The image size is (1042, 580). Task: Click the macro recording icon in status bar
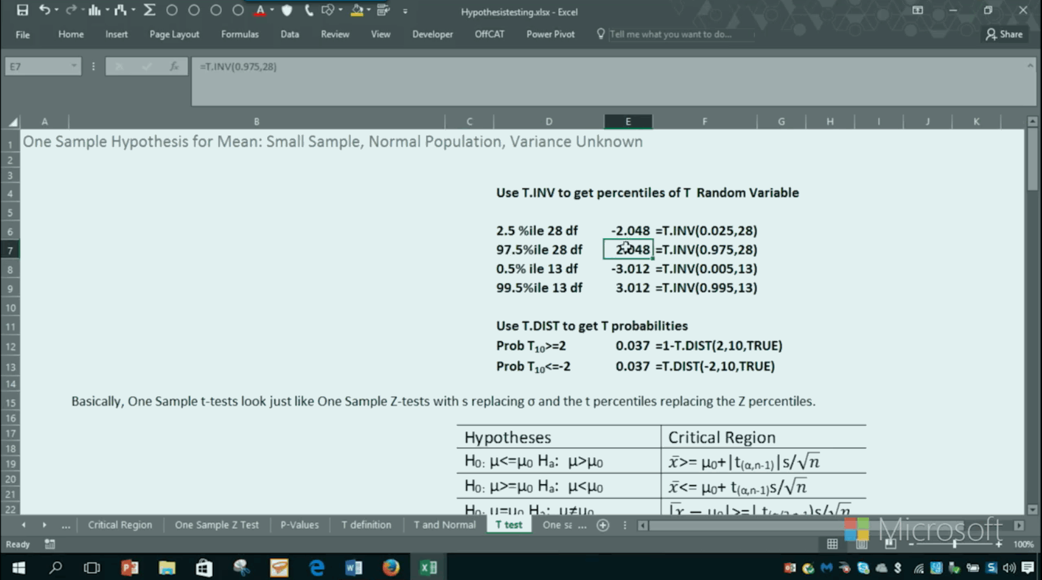click(x=50, y=544)
